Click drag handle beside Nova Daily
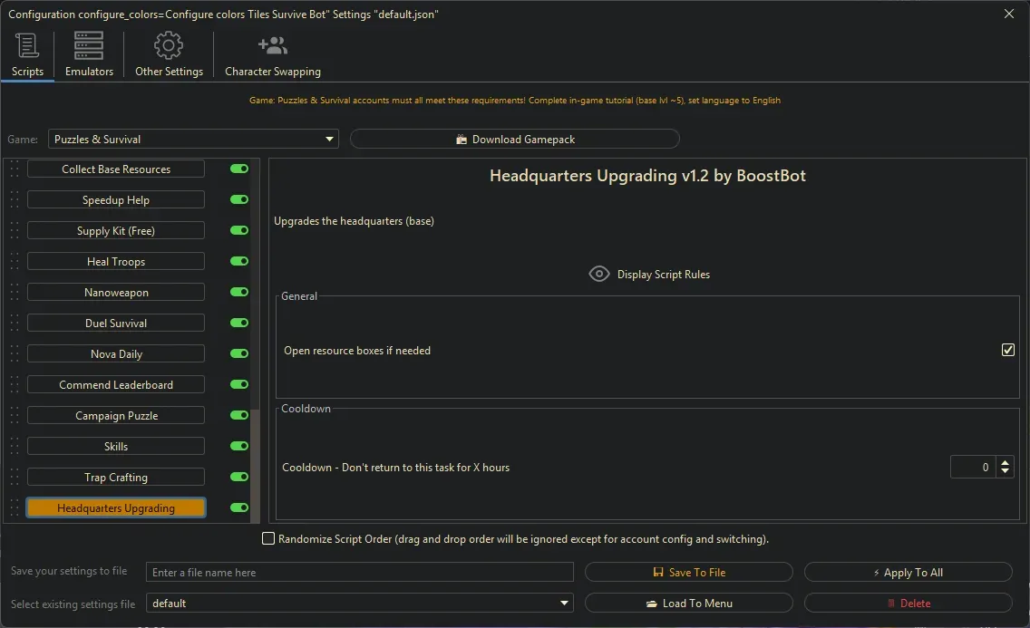1030x628 pixels. pos(14,354)
